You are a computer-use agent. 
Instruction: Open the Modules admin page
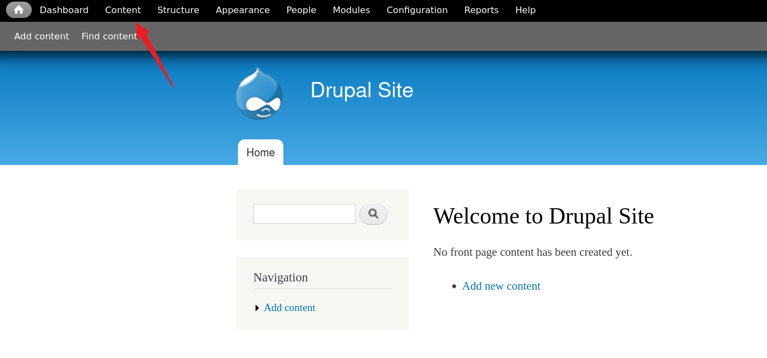[x=351, y=10]
